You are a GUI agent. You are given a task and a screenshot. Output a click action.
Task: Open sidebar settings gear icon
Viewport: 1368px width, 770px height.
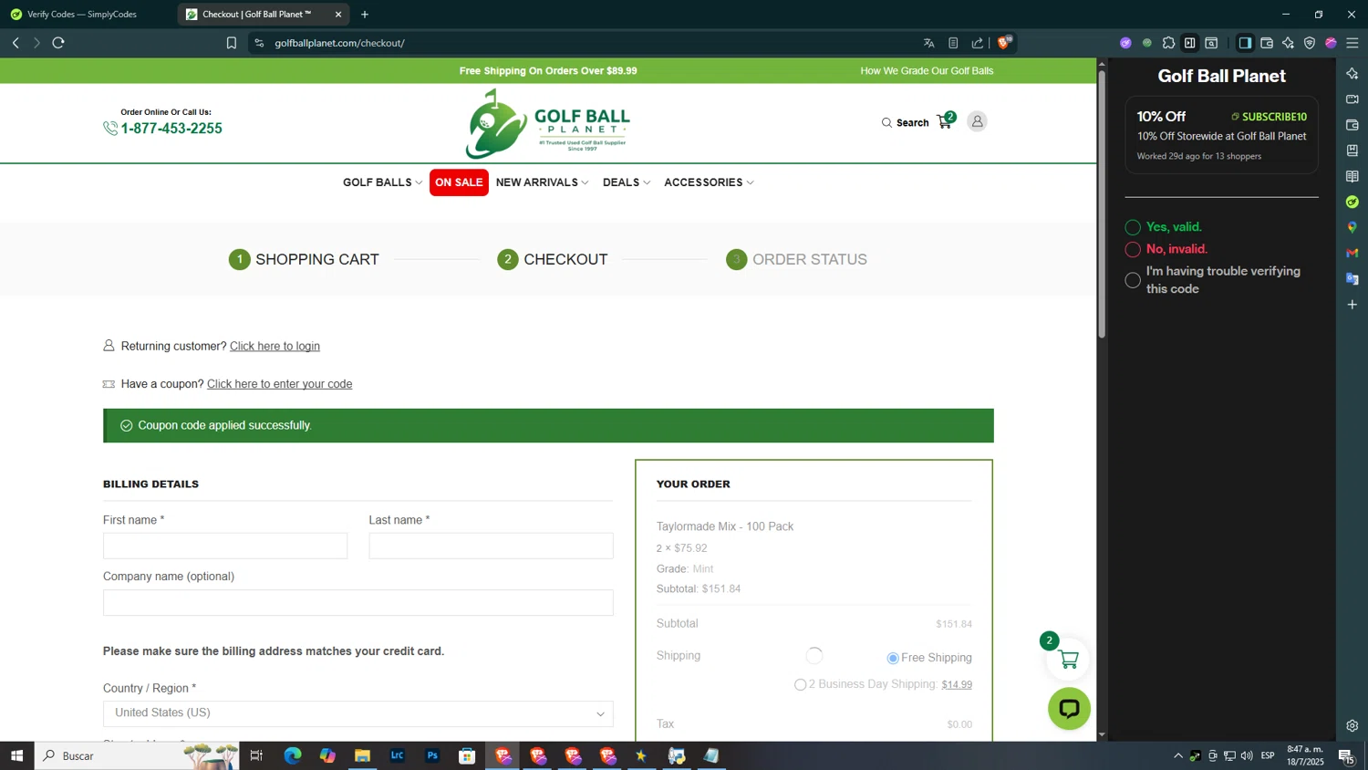(x=1352, y=725)
